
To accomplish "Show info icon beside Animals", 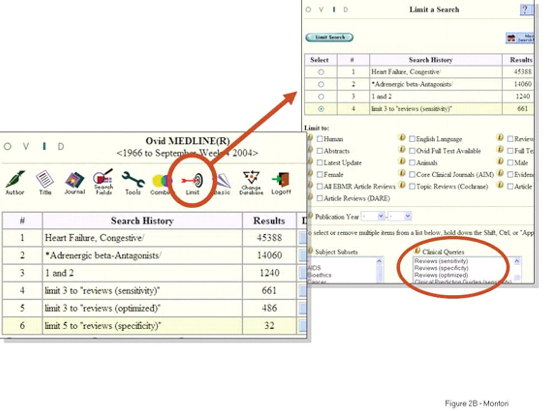I will [402, 162].
